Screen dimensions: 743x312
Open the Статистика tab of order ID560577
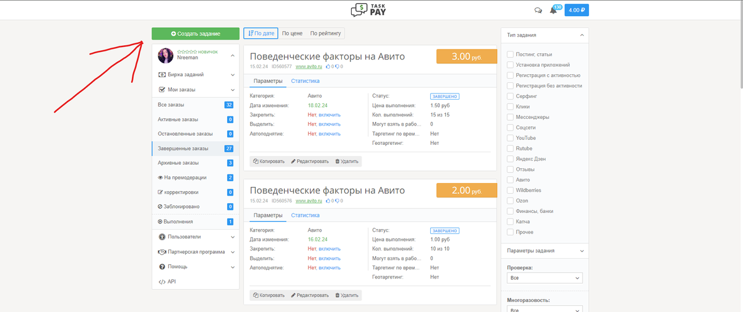point(305,81)
